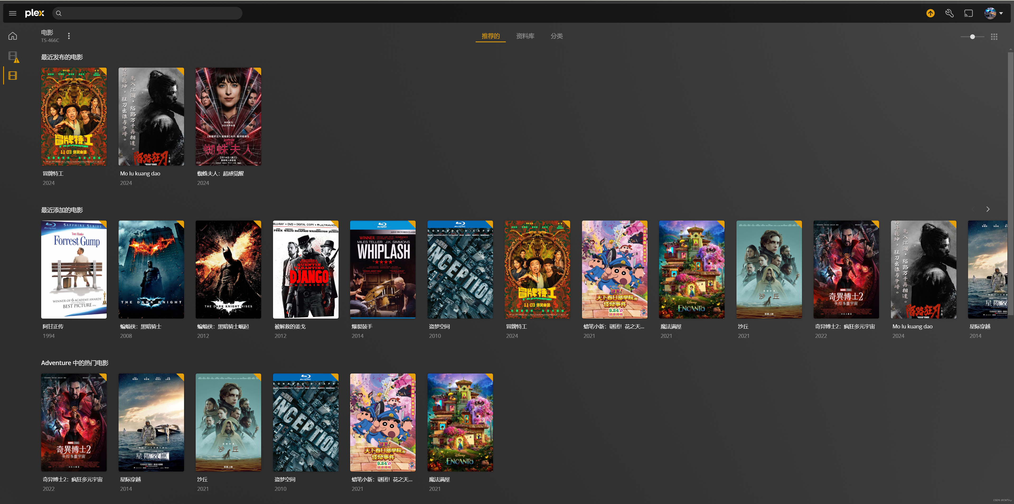The image size is (1014, 504).
Task: Open the three-dot library options menu
Action: [x=69, y=36]
